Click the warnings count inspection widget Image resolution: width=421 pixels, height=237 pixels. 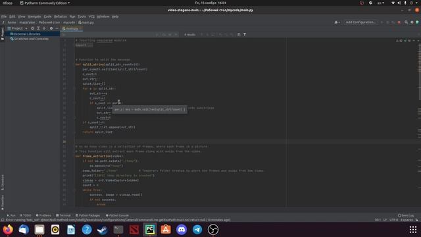click(403, 41)
